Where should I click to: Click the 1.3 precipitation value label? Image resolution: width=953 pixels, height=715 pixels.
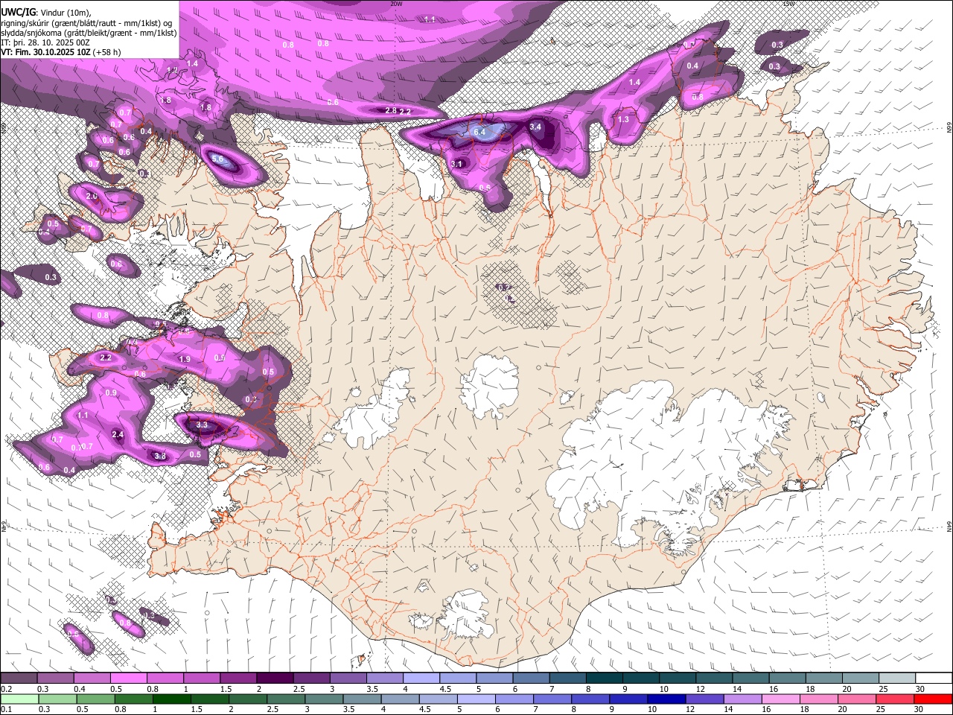click(623, 119)
